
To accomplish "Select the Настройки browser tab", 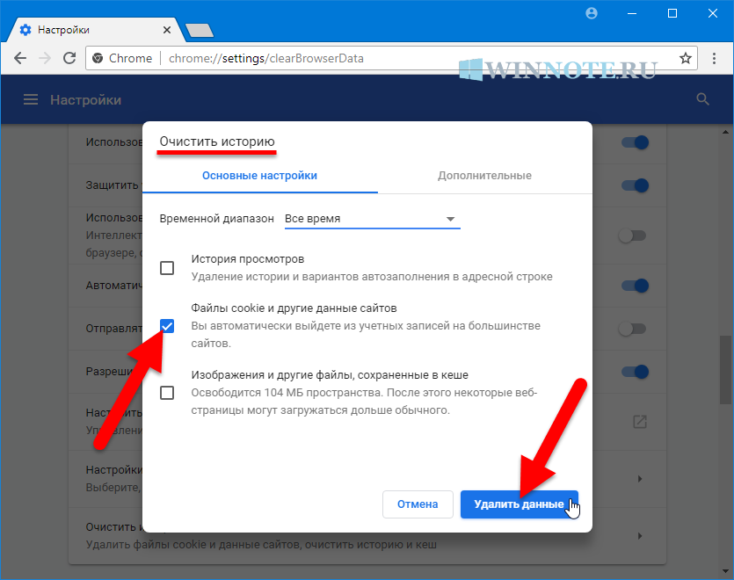I will pos(94,30).
